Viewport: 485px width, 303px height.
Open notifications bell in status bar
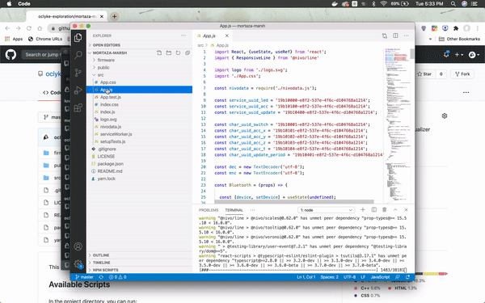(407, 277)
